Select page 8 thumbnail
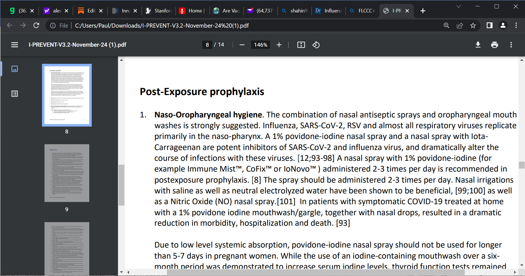 pos(67,95)
